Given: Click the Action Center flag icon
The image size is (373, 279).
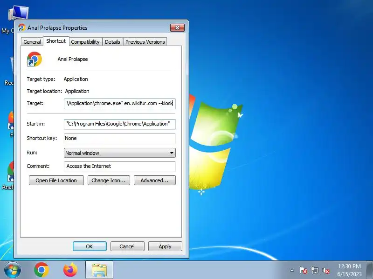Looking at the screenshot, I should pyautogui.click(x=303, y=270).
